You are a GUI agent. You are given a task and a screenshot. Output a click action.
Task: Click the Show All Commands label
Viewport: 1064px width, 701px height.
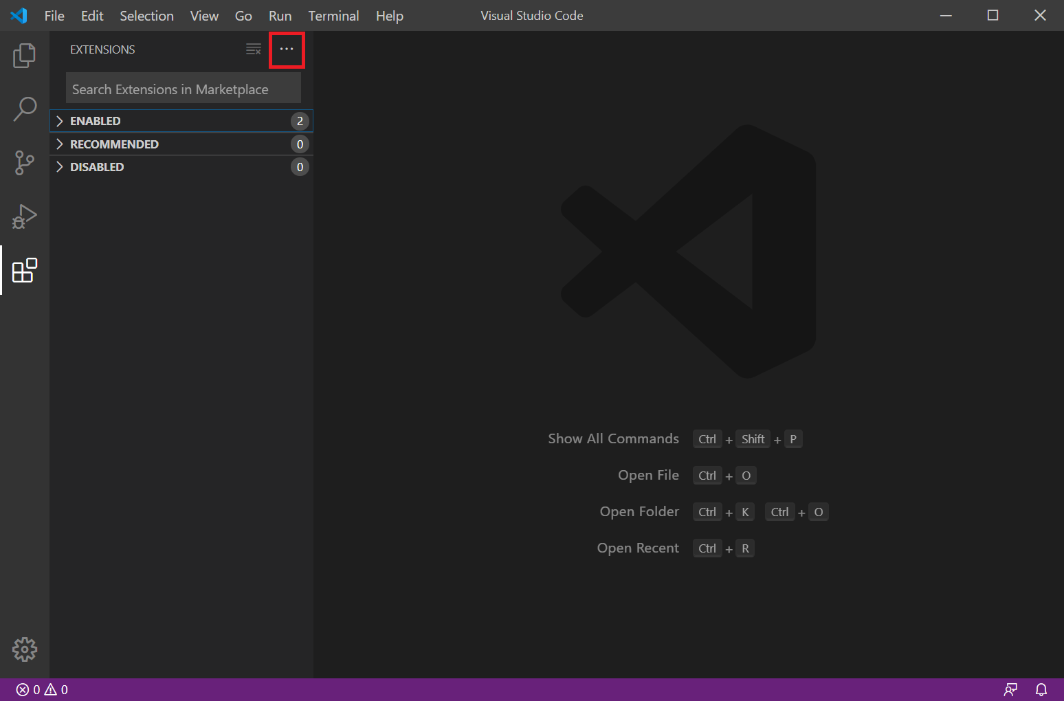(x=613, y=438)
